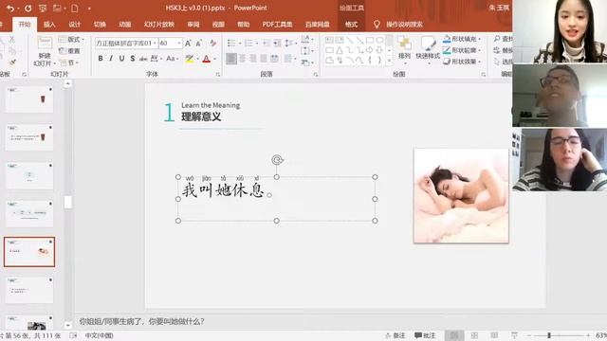Decrease font size with smaller A
This screenshot has height=341, width=607.
click(x=198, y=44)
